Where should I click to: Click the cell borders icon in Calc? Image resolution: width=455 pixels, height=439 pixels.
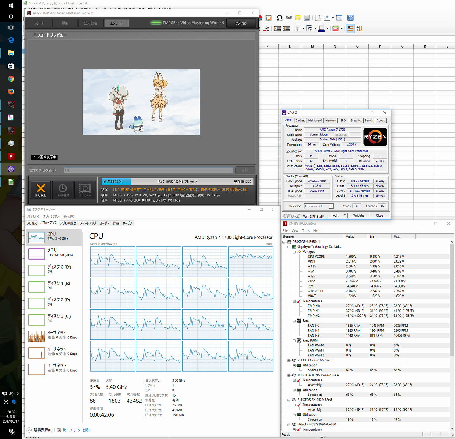[x=297, y=29]
